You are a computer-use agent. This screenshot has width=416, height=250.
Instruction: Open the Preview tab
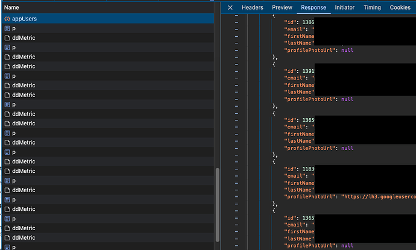coord(282,7)
